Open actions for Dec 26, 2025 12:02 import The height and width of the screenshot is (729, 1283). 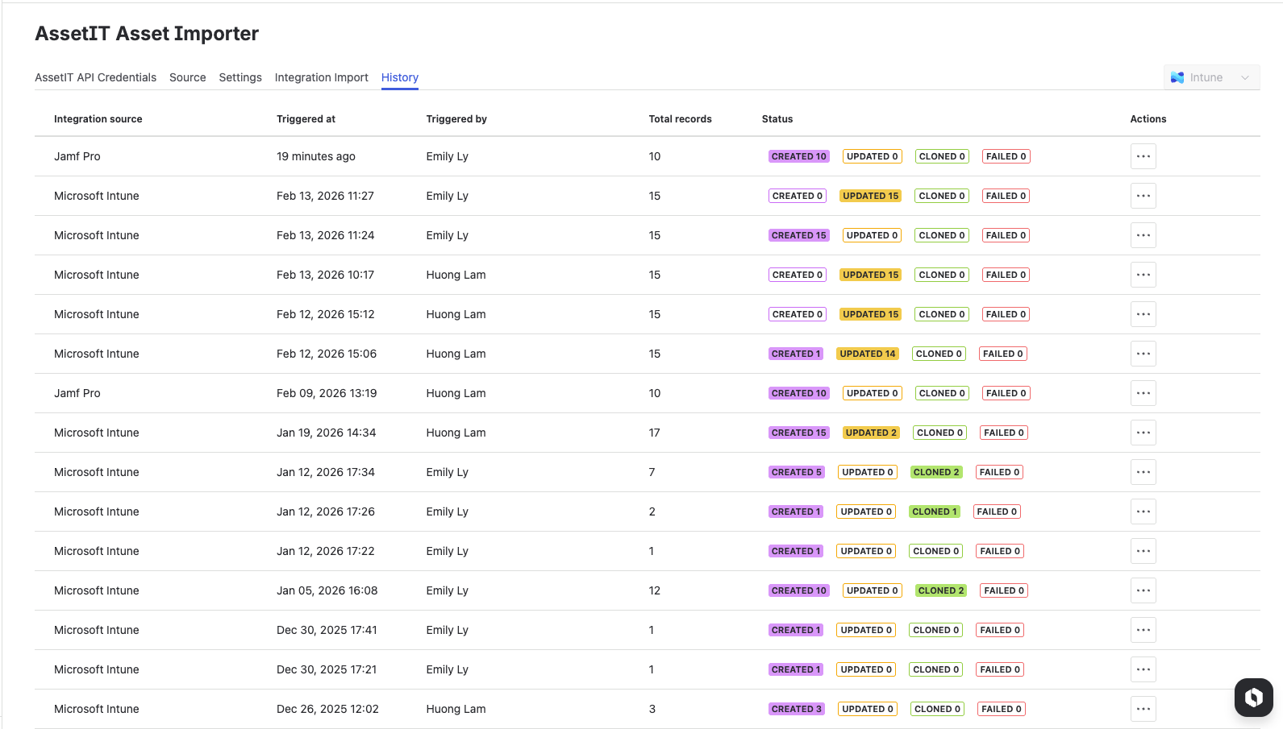(x=1143, y=709)
